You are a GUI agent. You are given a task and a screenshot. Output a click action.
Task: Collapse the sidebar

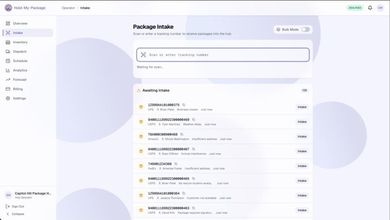15,214
